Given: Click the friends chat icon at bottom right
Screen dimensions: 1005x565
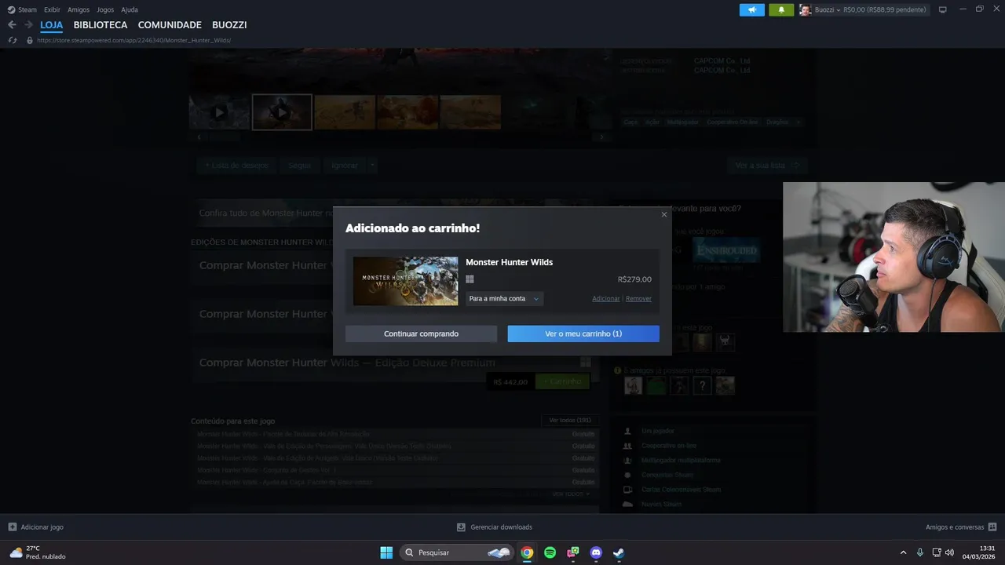Looking at the screenshot, I should click(x=992, y=527).
